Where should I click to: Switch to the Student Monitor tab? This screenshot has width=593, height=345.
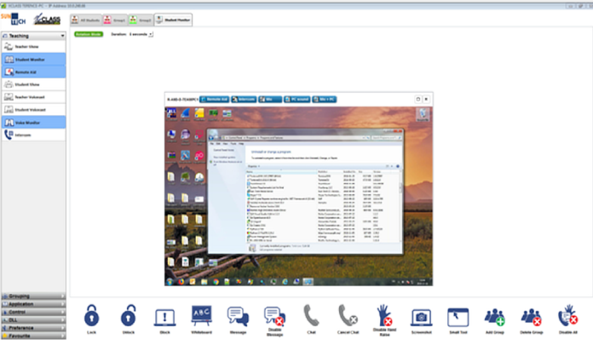pyautogui.click(x=173, y=20)
